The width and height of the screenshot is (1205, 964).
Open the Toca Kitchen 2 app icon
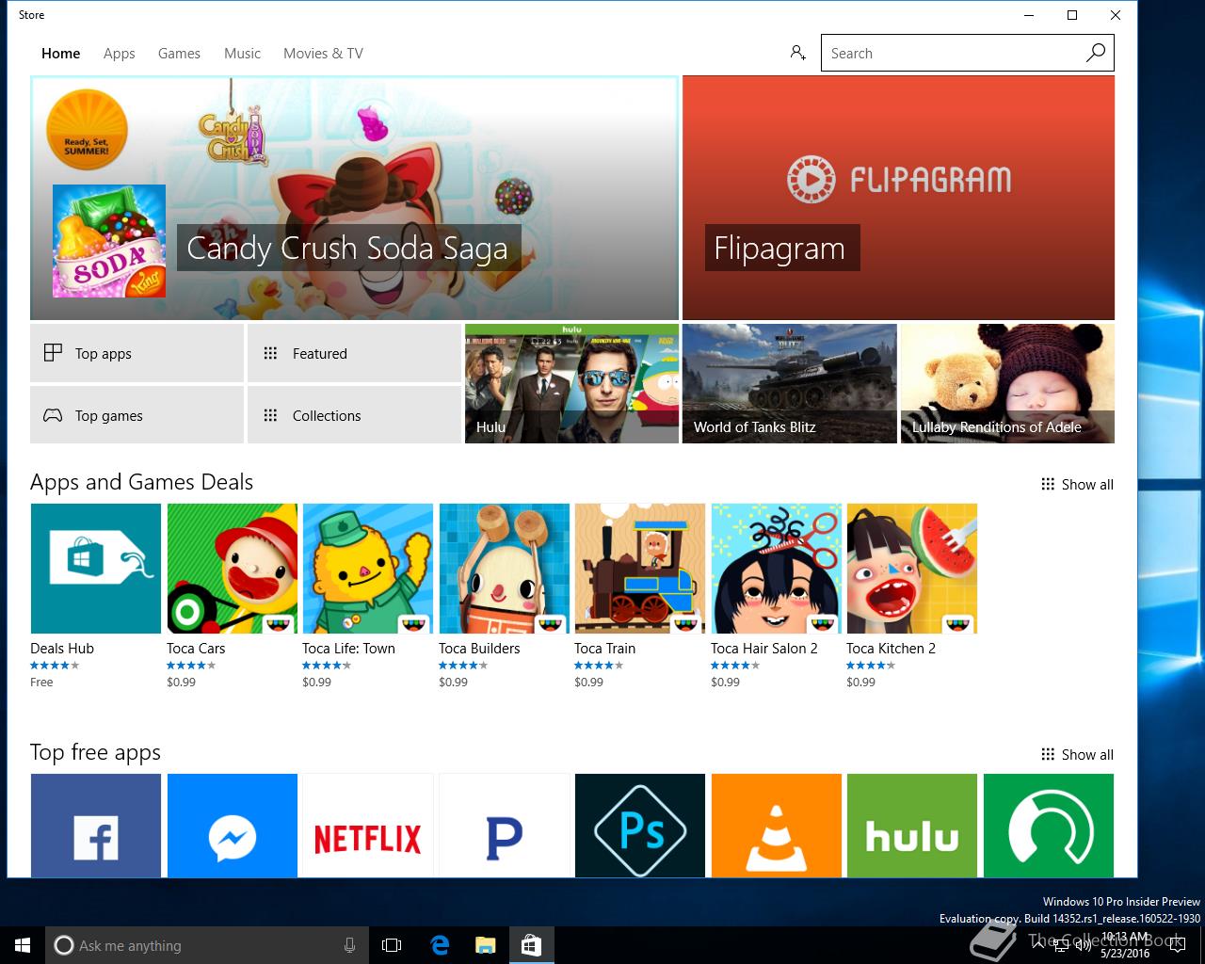[x=912, y=569]
